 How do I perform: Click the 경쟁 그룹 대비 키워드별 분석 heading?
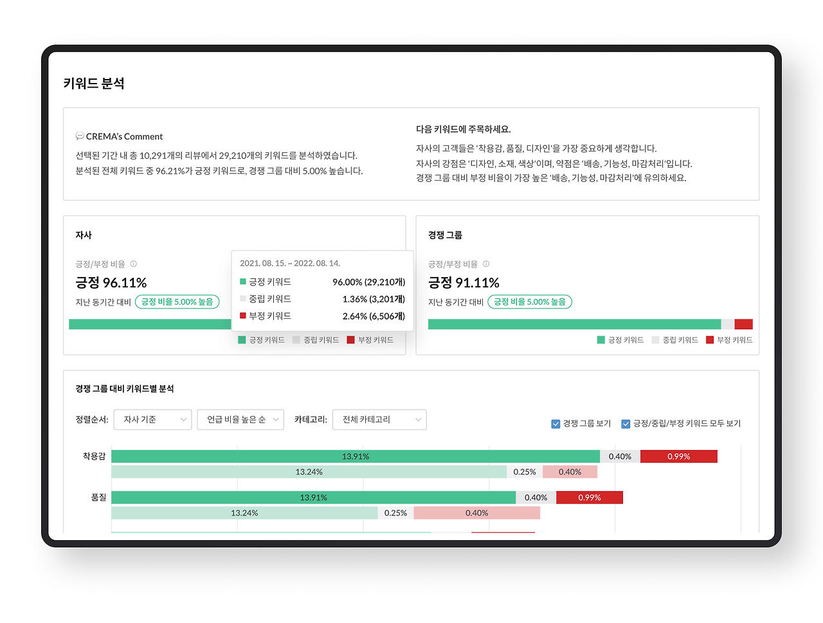pyautogui.click(x=125, y=389)
